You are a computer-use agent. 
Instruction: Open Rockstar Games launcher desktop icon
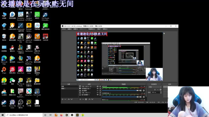pyautogui.click(x=29, y=27)
